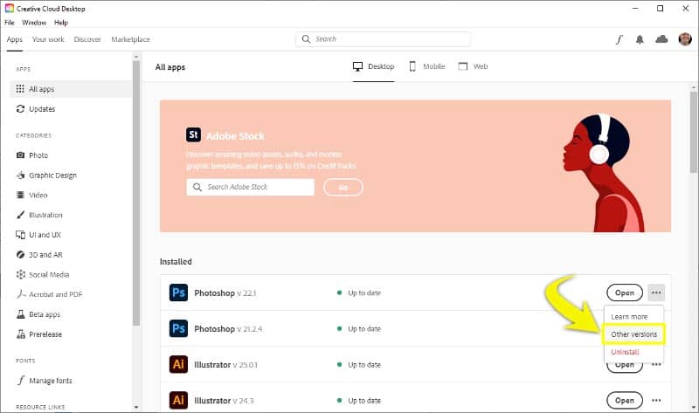The height and width of the screenshot is (413, 699).
Task: Show Web apps tab
Action: pos(473,67)
